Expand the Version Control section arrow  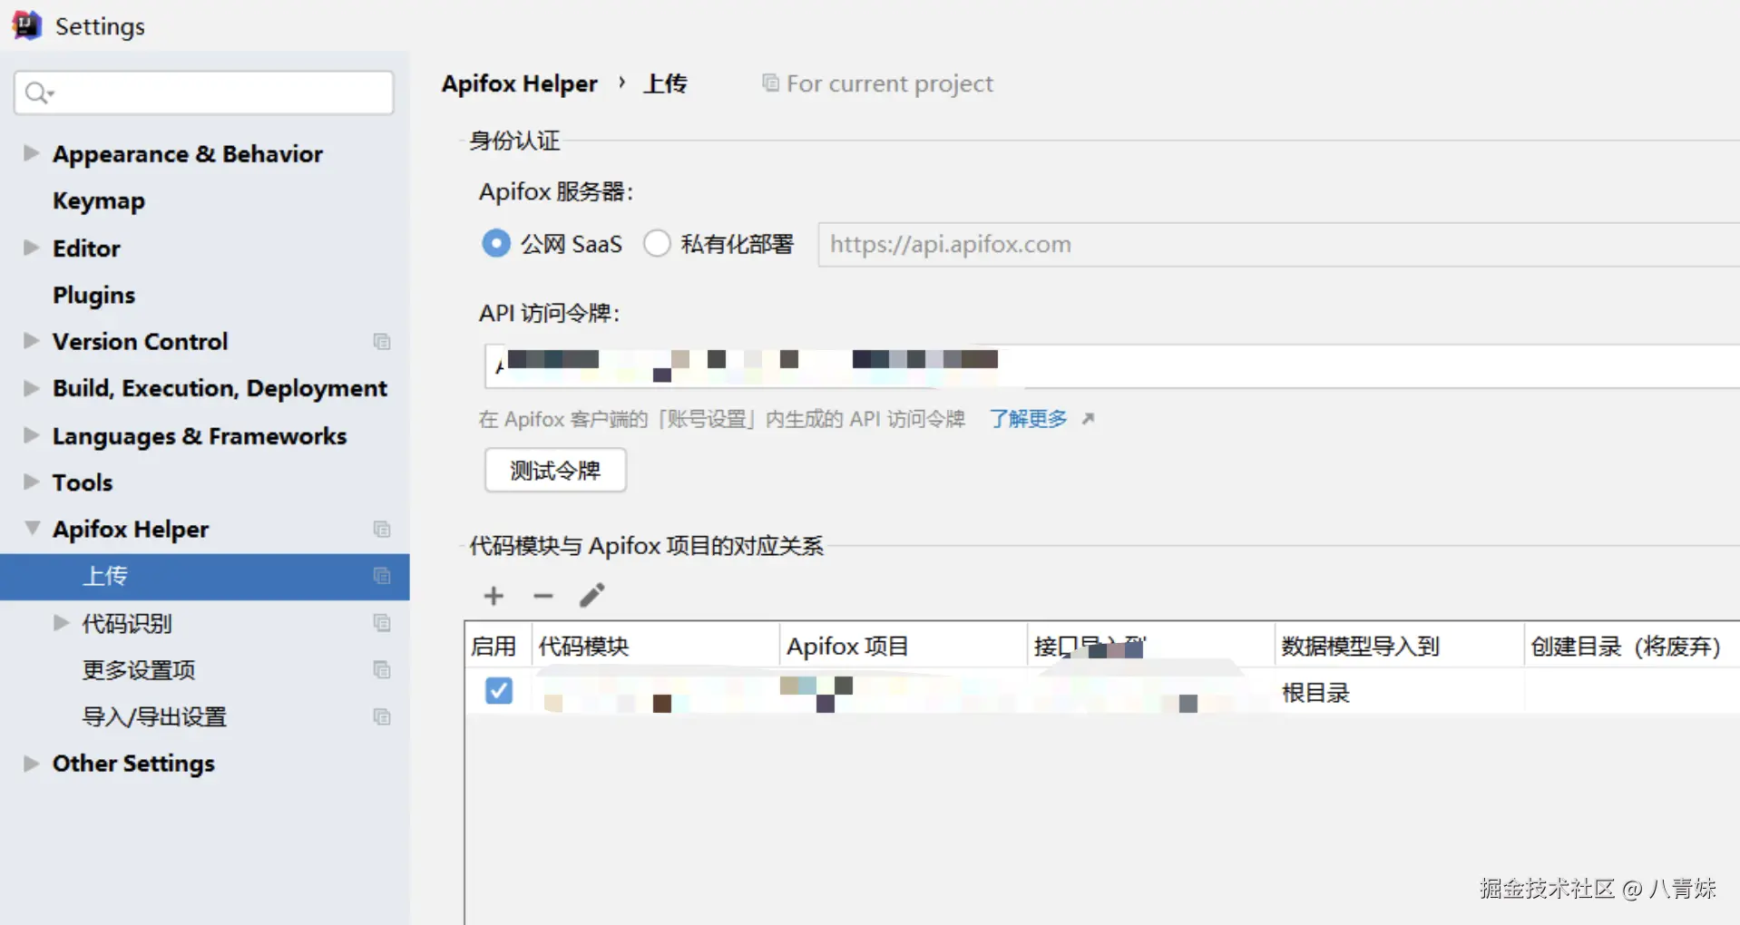tap(32, 340)
